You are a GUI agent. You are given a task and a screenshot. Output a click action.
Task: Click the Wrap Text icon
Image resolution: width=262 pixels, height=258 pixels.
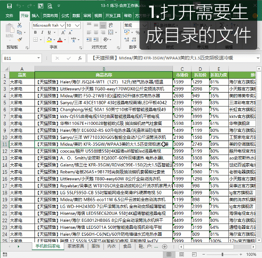tap(110, 25)
